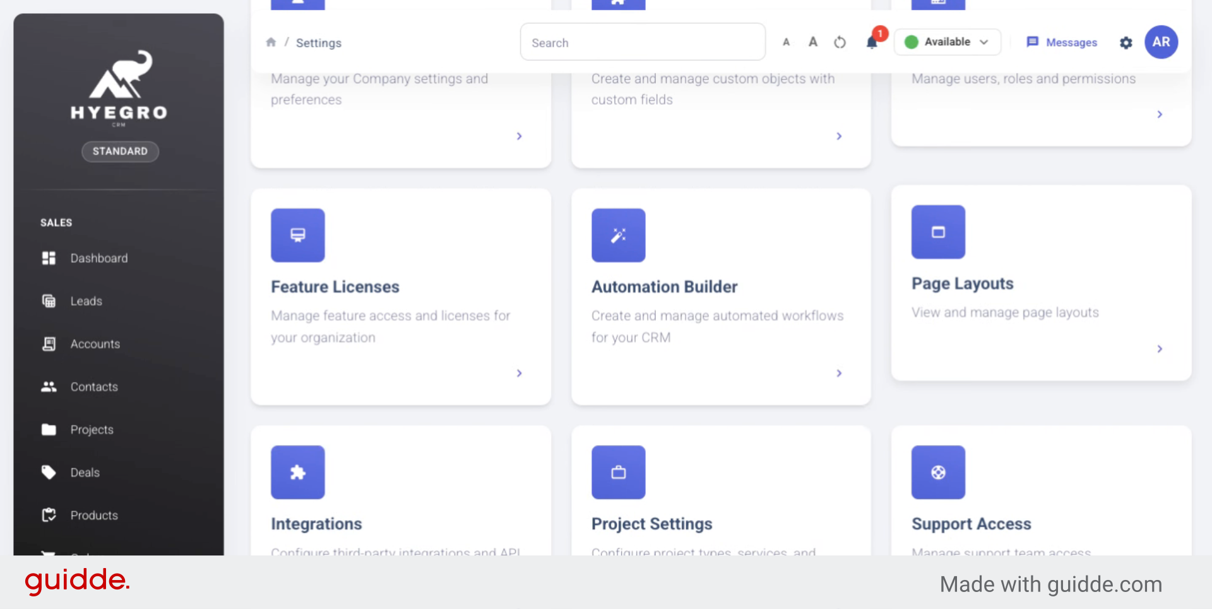Expand Page Layouts via its chevron arrow

point(1159,349)
